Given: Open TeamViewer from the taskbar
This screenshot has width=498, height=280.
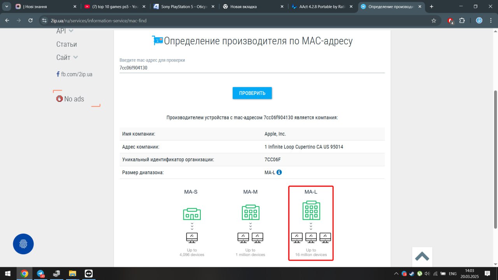Looking at the screenshot, I should (x=89, y=274).
